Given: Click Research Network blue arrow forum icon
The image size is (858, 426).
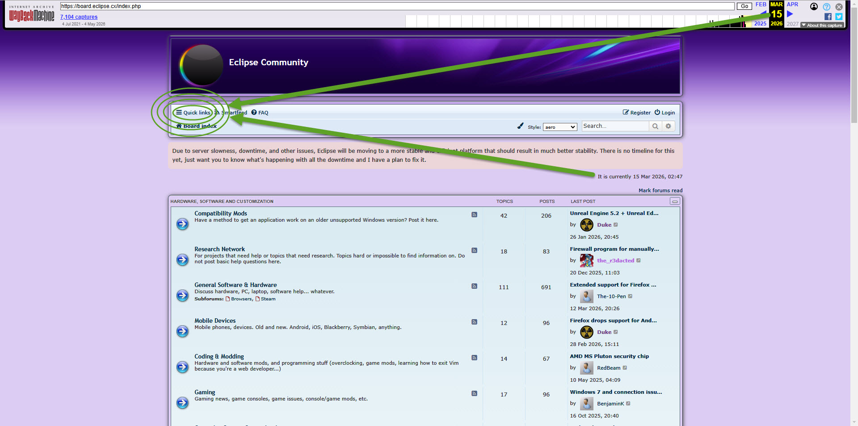Looking at the screenshot, I should (x=182, y=260).
